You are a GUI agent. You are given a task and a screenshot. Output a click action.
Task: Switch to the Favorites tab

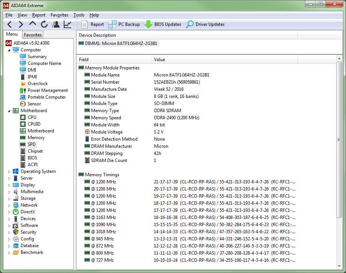[33, 35]
